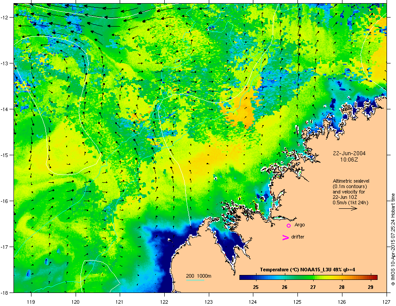
Task: Click latitude axis label -13
Action: 5,63
